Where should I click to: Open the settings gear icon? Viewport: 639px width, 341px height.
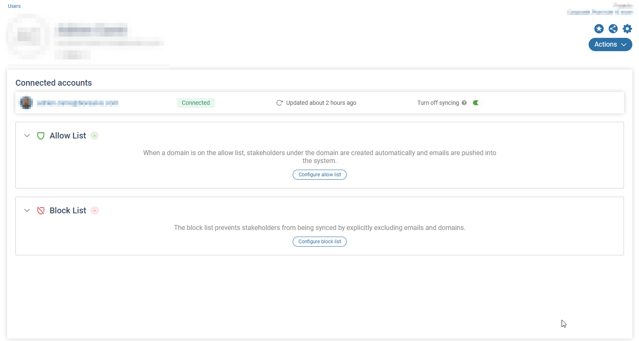[627, 29]
